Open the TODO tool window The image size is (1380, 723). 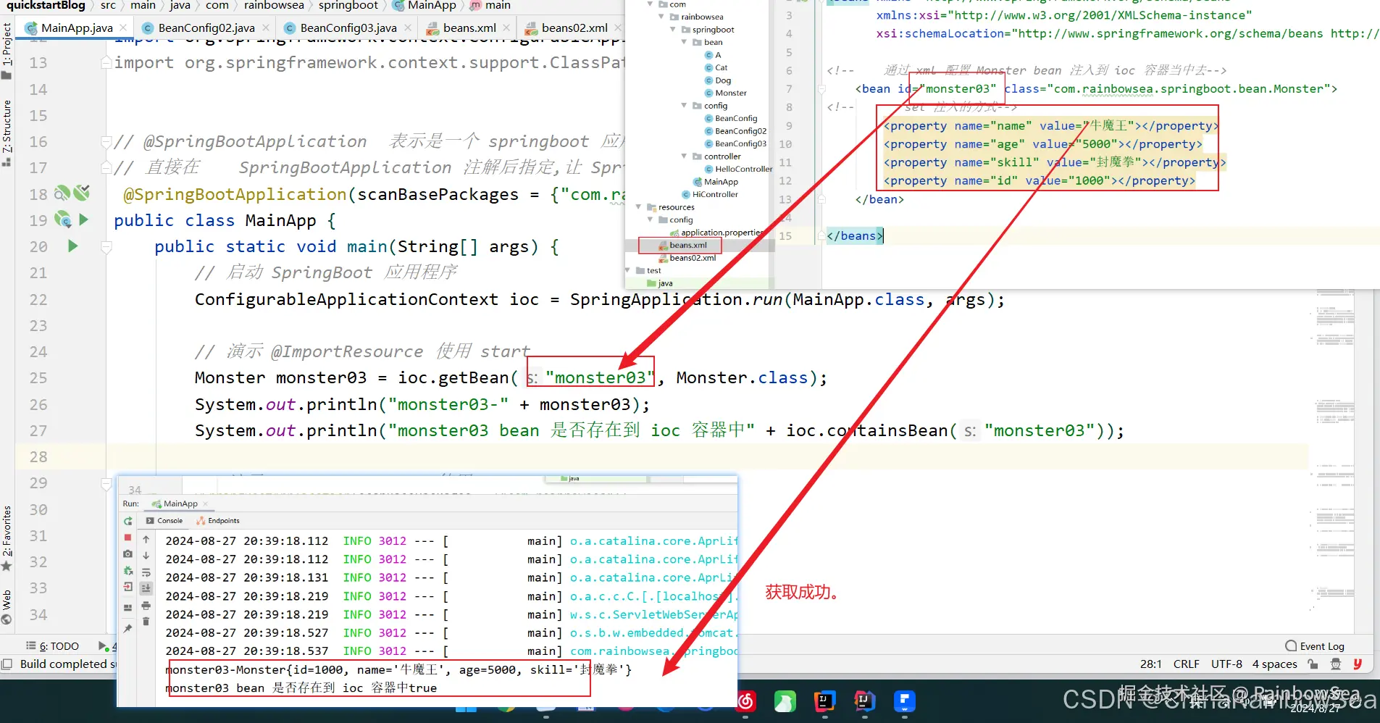[53, 646]
